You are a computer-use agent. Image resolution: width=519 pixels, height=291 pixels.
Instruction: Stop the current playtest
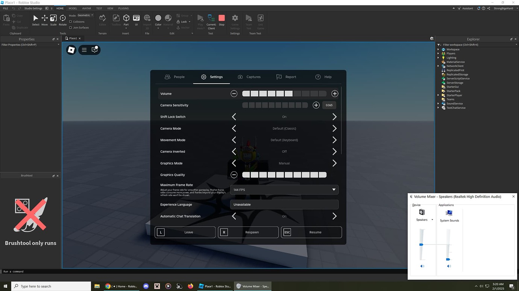pos(222,19)
